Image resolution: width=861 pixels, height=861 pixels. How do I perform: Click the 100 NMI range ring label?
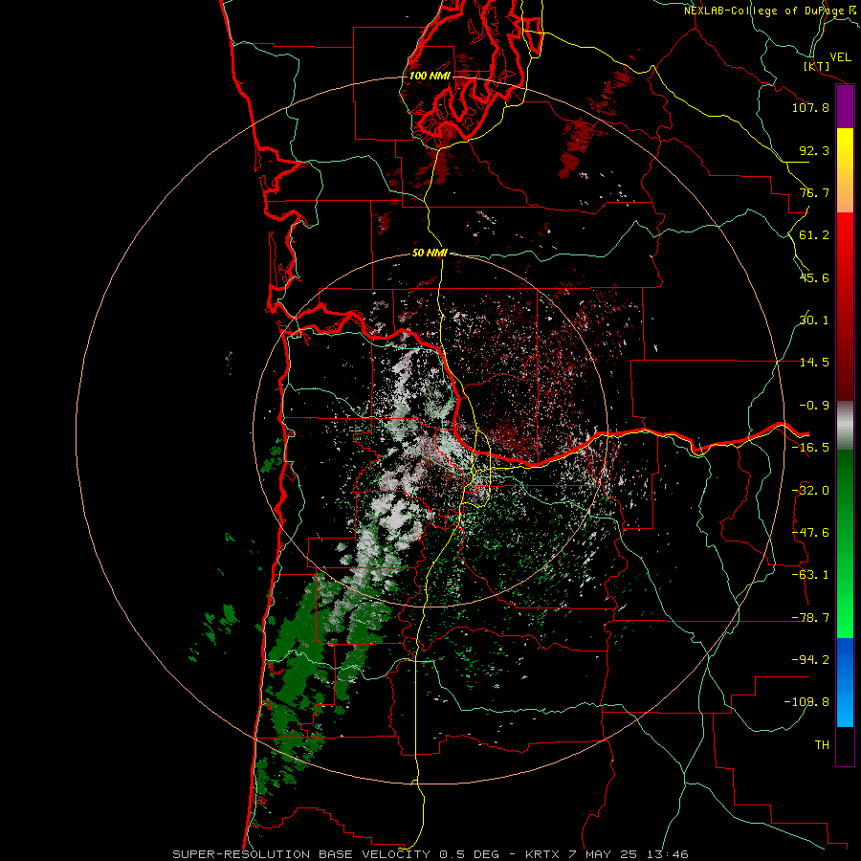430,76
